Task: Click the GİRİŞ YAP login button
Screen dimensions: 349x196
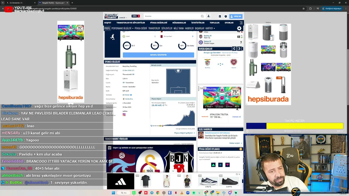Action: pyautogui.click(x=236, y=16)
